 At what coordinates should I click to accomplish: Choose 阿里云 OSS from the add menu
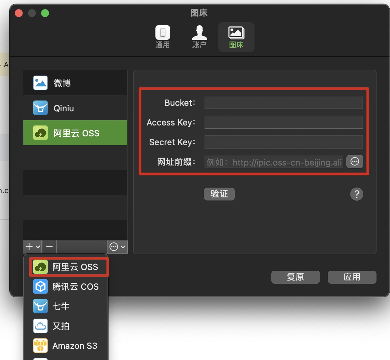click(x=69, y=267)
